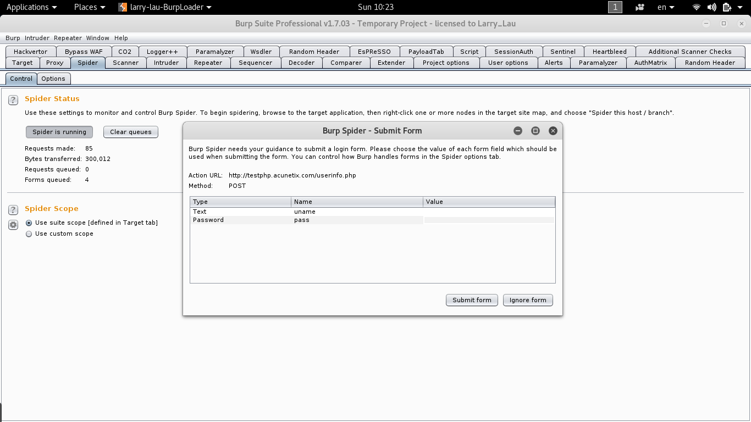751x422 pixels.
Task: Switch to the Scanner tab
Action: coord(126,63)
